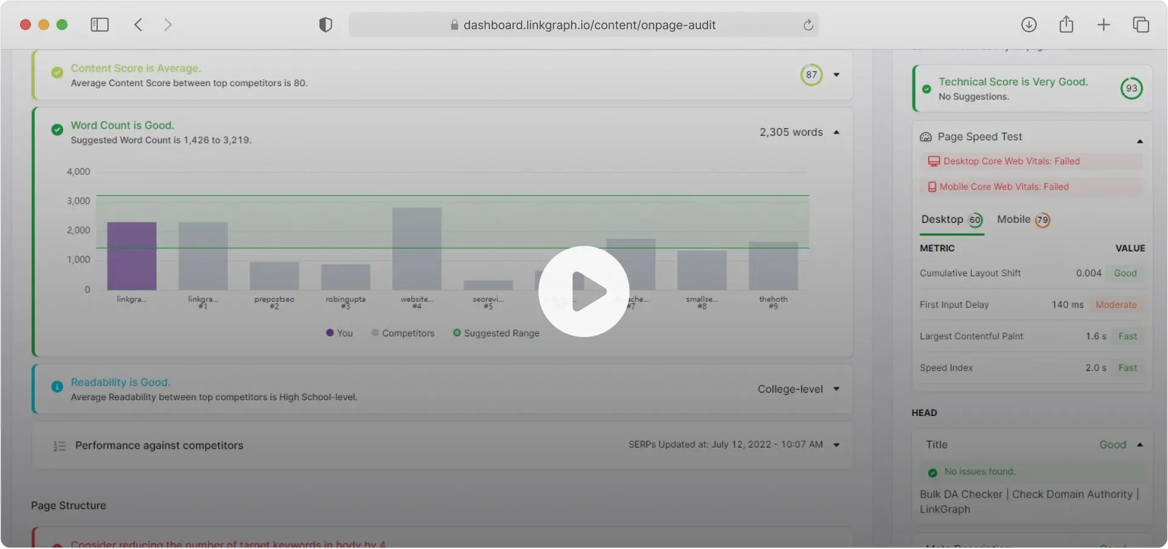Click Desktop Core Web Vitals: Failed

[x=1011, y=162]
